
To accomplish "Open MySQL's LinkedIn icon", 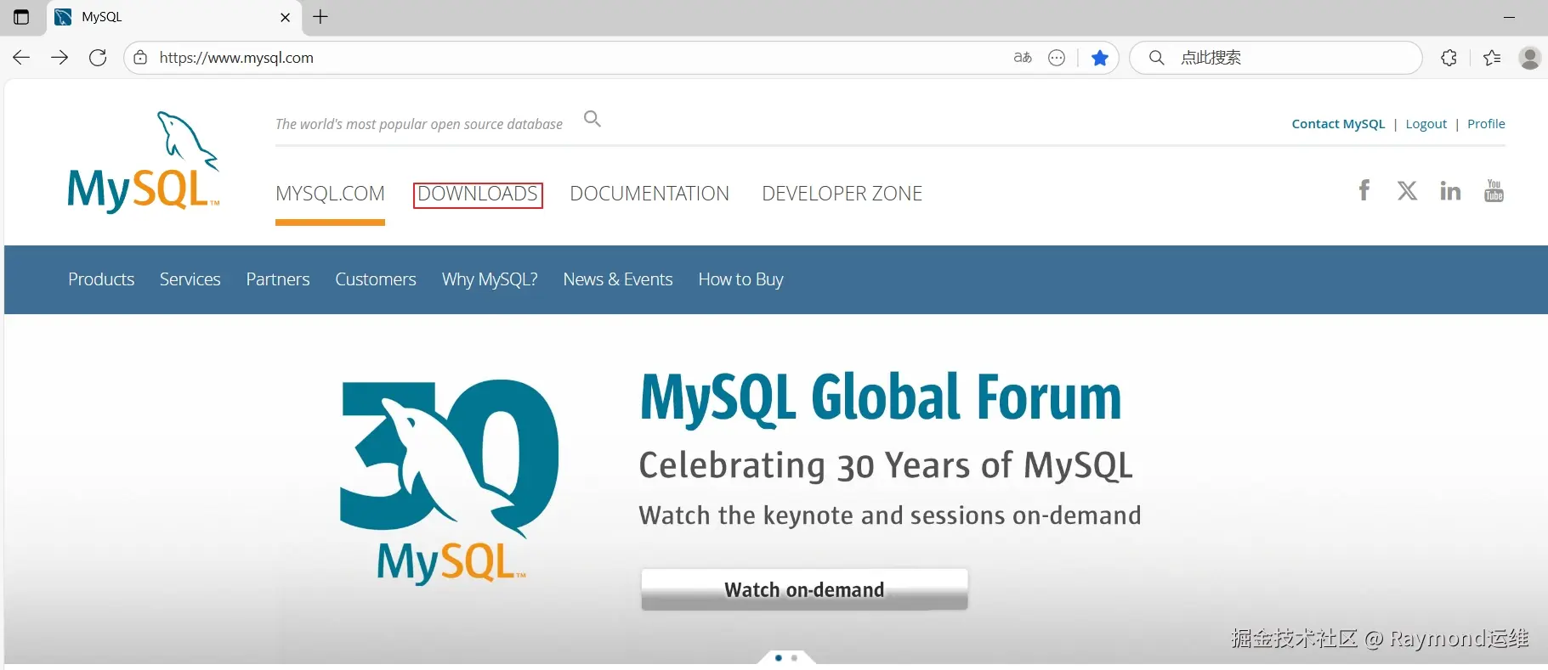I will [1450, 190].
